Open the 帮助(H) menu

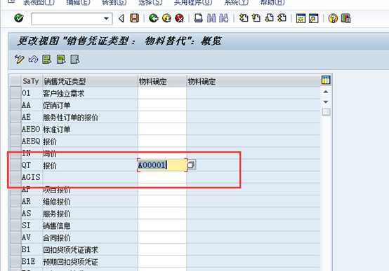click(272, 3)
